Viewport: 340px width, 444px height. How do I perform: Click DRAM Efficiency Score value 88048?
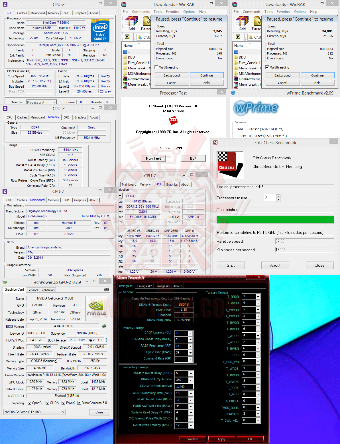coord(184,304)
